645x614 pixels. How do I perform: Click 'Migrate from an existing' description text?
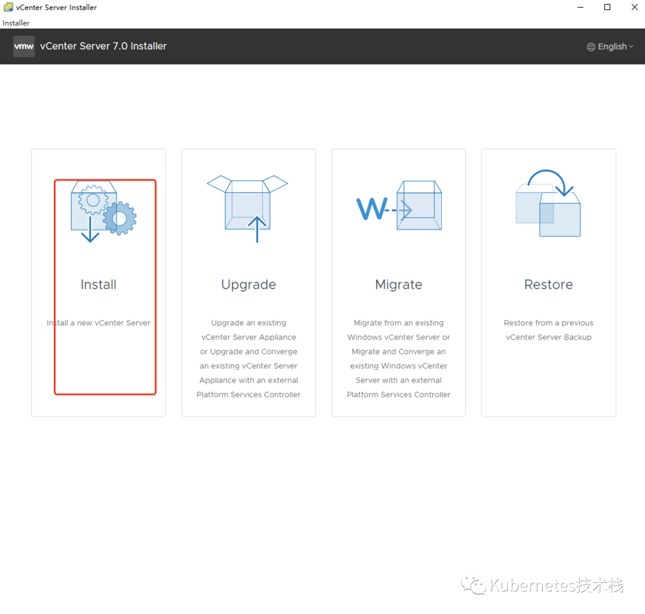398,323
